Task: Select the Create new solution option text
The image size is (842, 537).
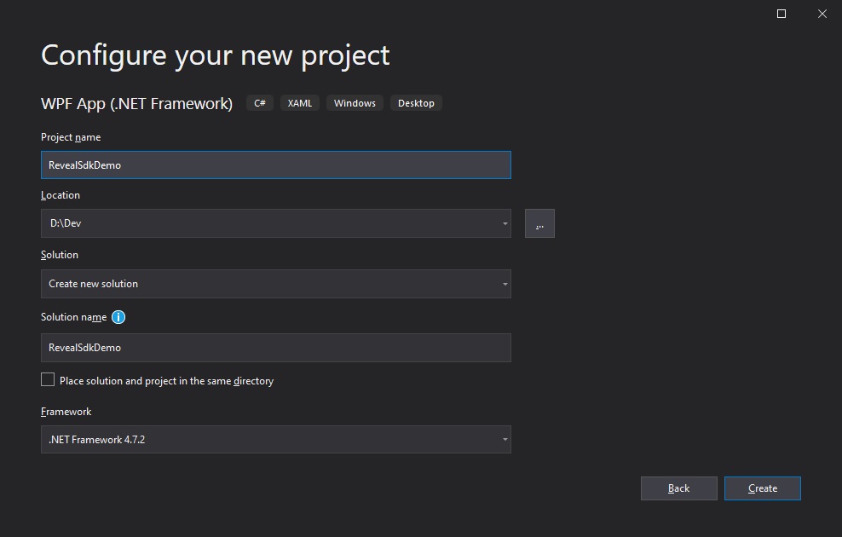Action: 94,284
